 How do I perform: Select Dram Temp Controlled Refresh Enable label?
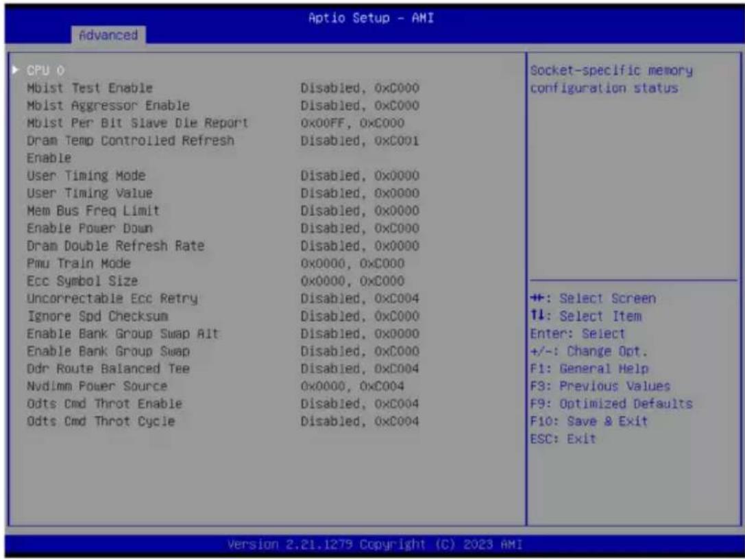tap(131, 150)
